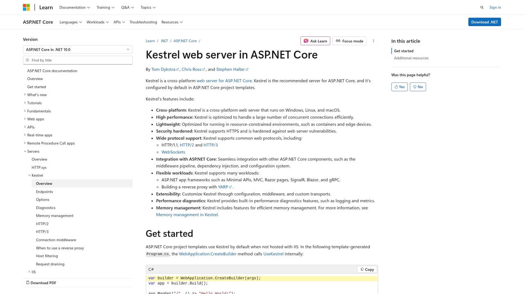Give thumbs-up Yes feedback
Image resolution: width=524 pixels, height=294 pixels.
pos(399,87)
